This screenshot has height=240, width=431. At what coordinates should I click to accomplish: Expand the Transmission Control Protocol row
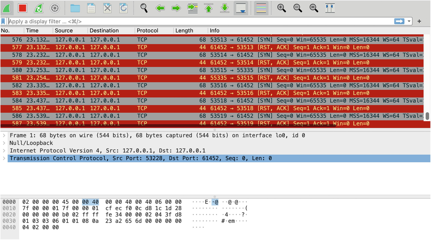coord(4,159)
